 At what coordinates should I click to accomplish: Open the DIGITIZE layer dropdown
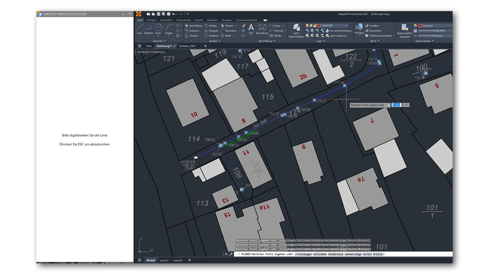point(335,25)
